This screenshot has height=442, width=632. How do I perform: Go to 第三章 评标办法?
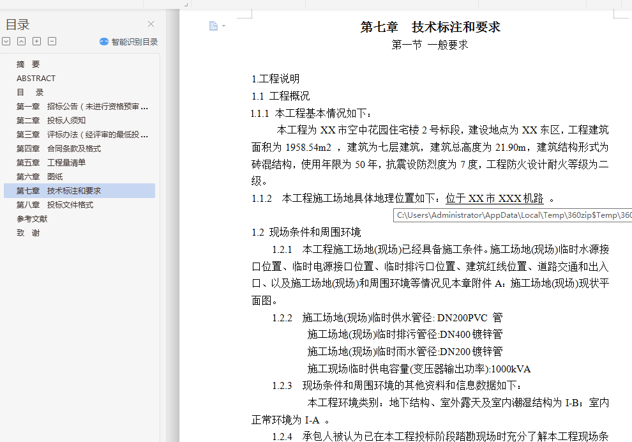(x=82, y=135)
